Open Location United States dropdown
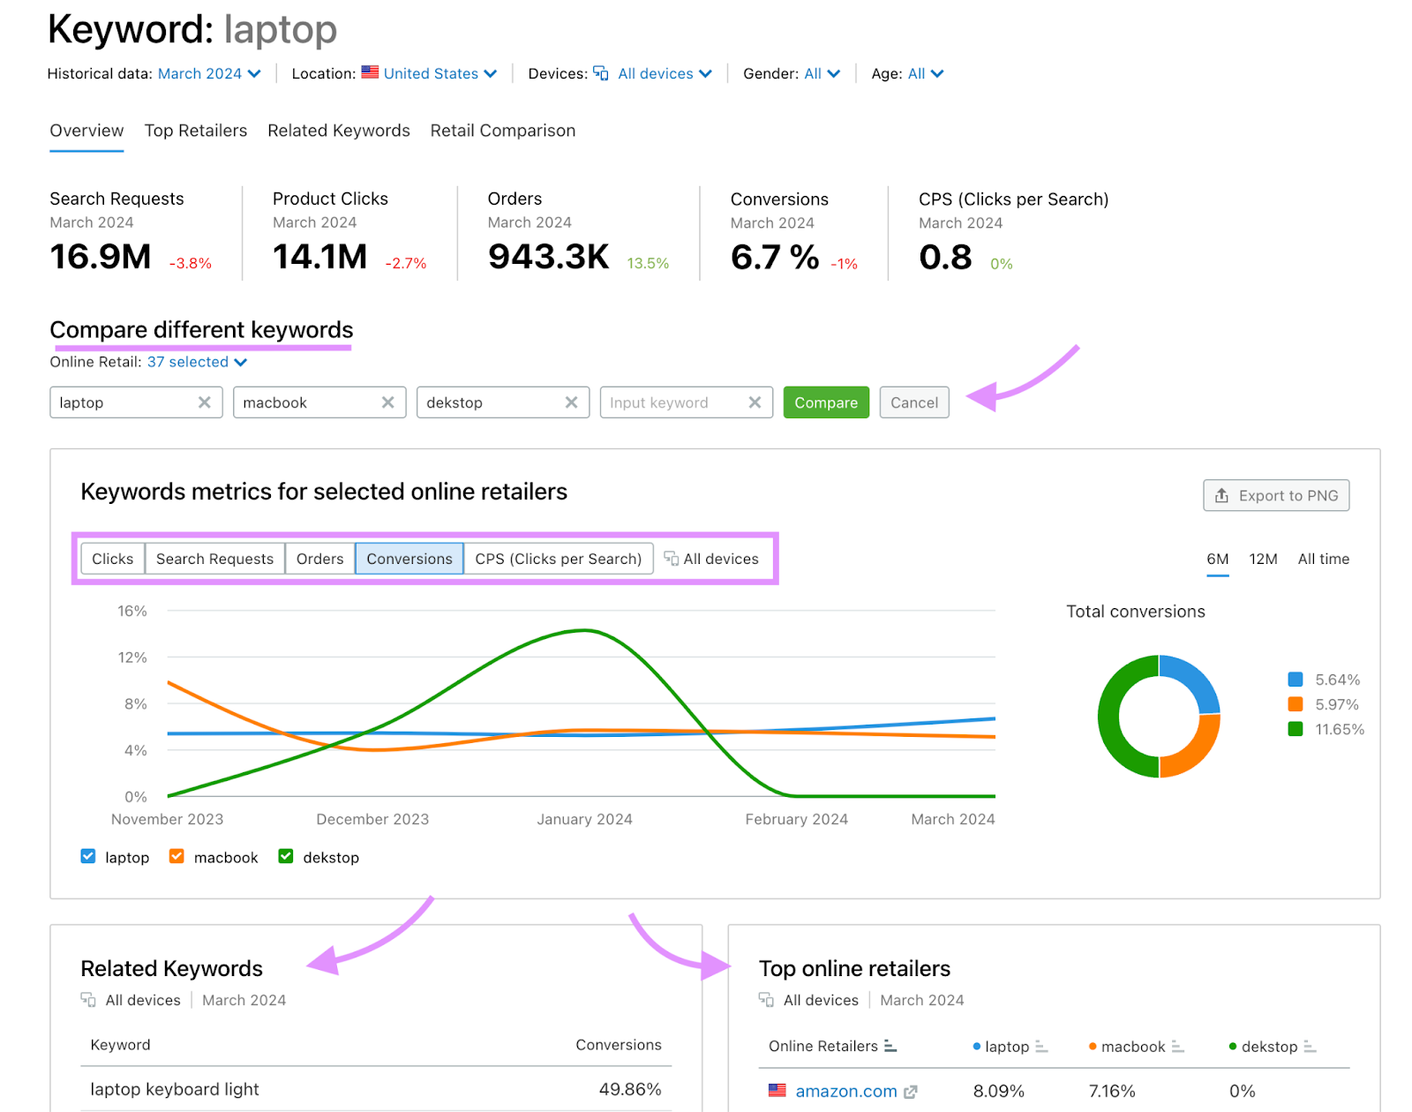The height and width of the screenshot is (1112, 1412). (x=430, y=73)
